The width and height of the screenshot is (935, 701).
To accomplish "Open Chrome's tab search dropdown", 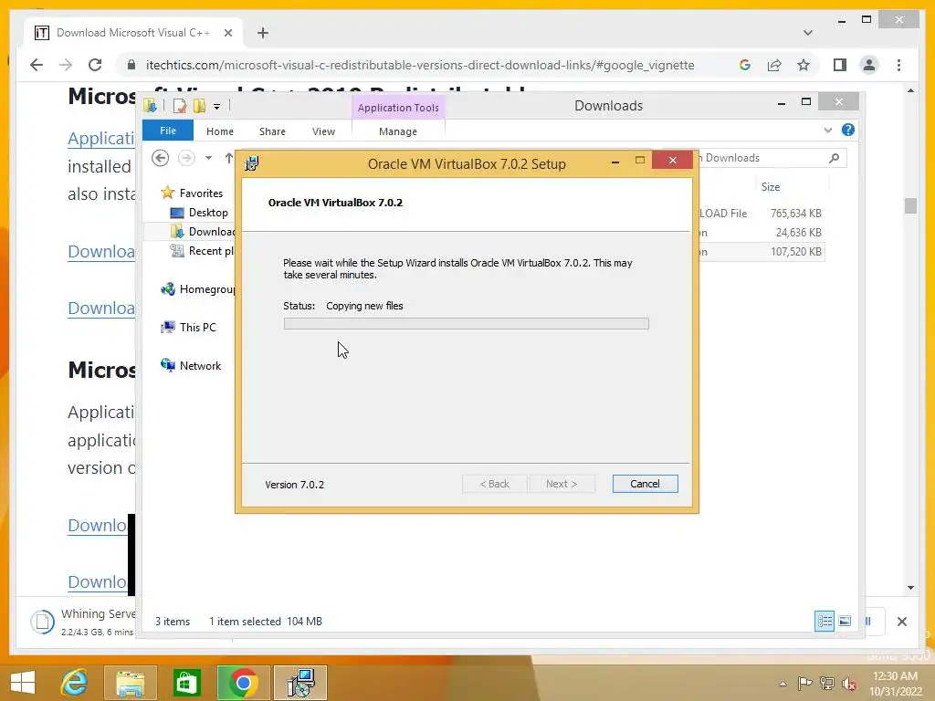I will [807, 33].
